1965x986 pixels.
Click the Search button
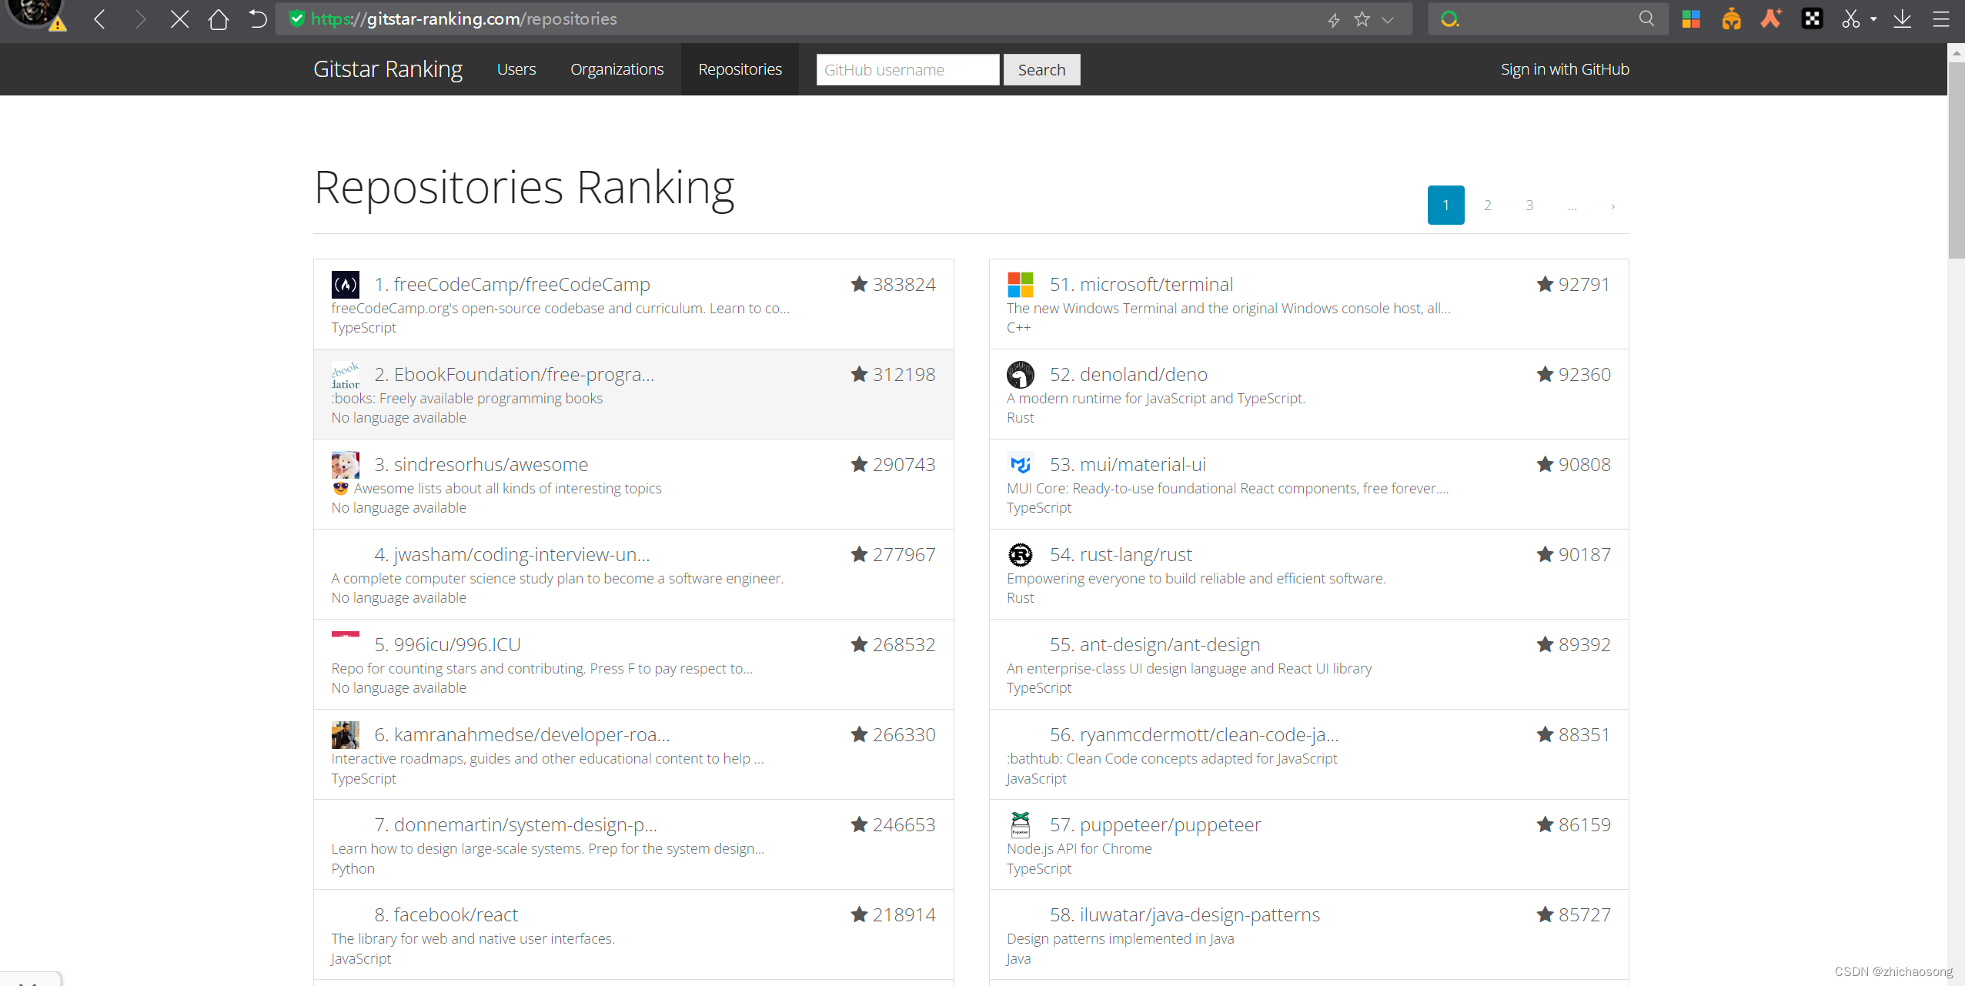click(1041, 70)
